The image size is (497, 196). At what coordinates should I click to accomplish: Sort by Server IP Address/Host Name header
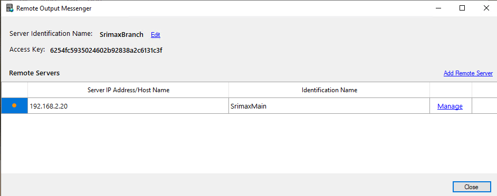(x=128, y=90)
